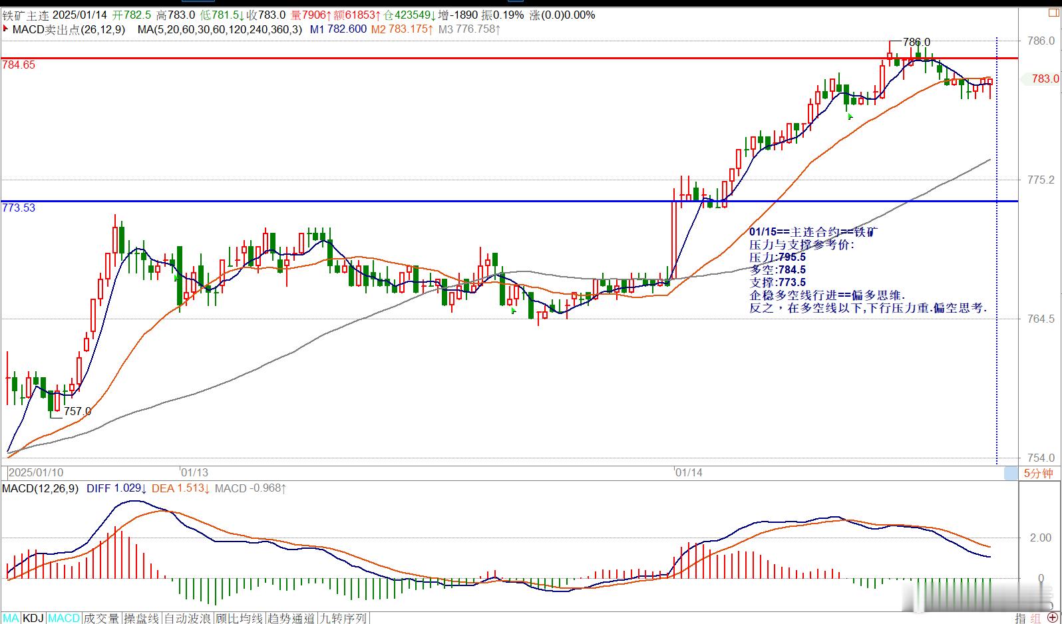Click the M1 782.600 moving average value
1062x624 pixels.
(338, 29)
